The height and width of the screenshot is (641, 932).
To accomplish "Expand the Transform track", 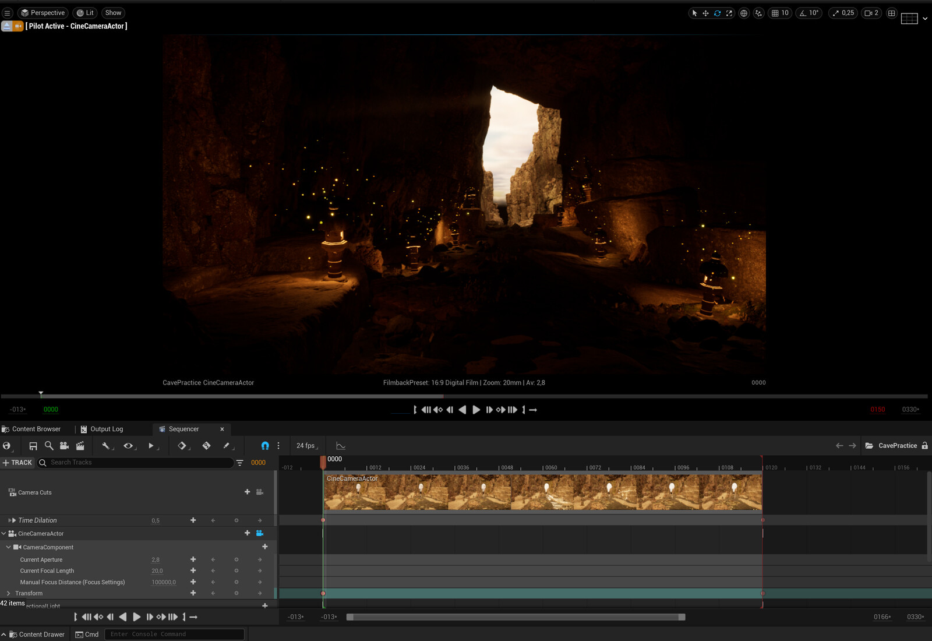I will (x=8, y=593).
